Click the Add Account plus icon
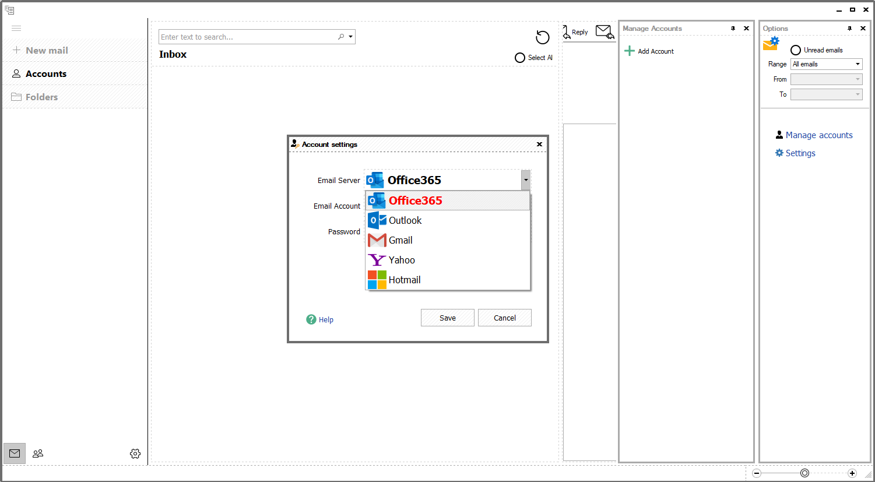875x482 pixels. pos(630,51)
